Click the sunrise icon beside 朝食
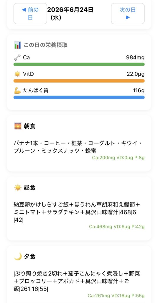 18,126
